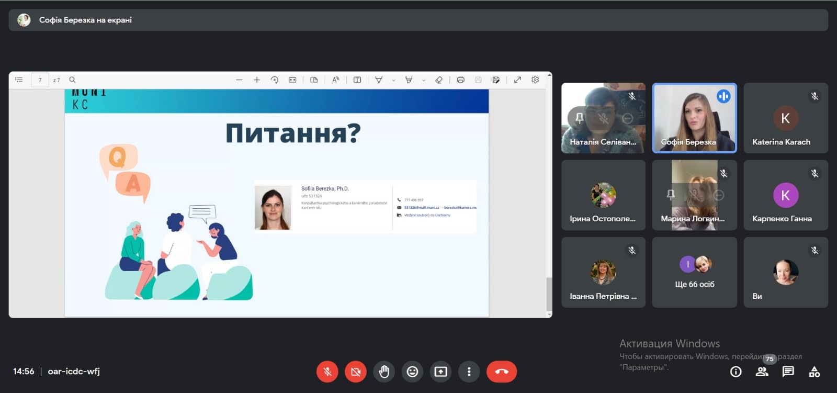Screen dimensions: 837x393
Task: Unmute your microphone
Action: click(327, 372)
